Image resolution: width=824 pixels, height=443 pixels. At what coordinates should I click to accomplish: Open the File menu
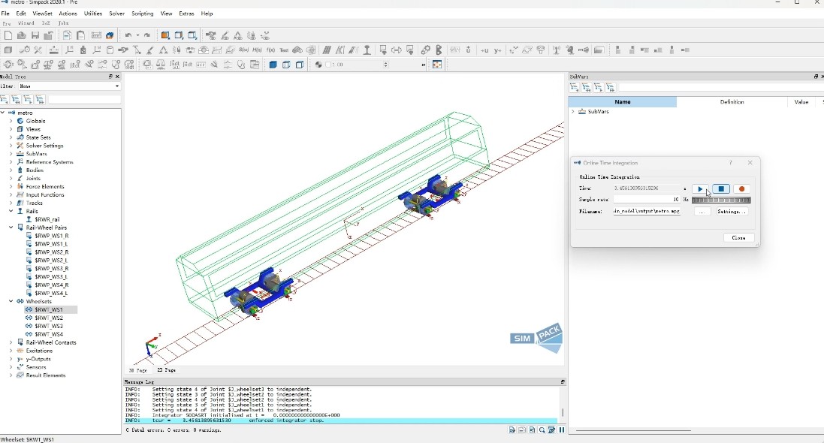tap(5, 14)
